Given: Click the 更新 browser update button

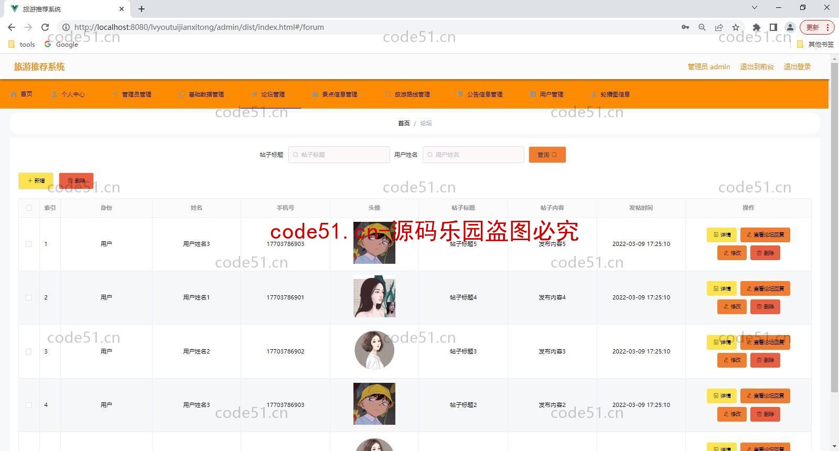Looking at the screenshot, I should pyautogui.click(x=816, y=27).
